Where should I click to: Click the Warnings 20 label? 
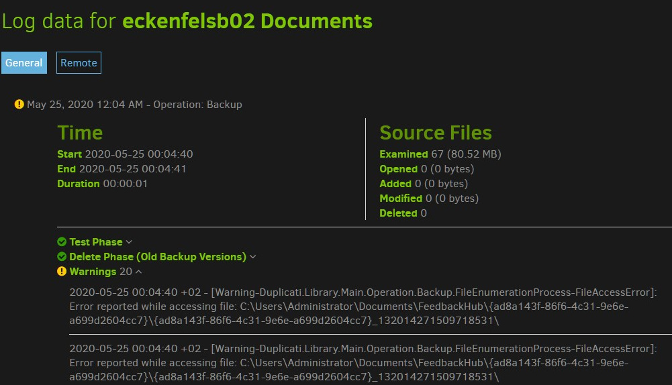pyautogui.click(x=101, y=272)
